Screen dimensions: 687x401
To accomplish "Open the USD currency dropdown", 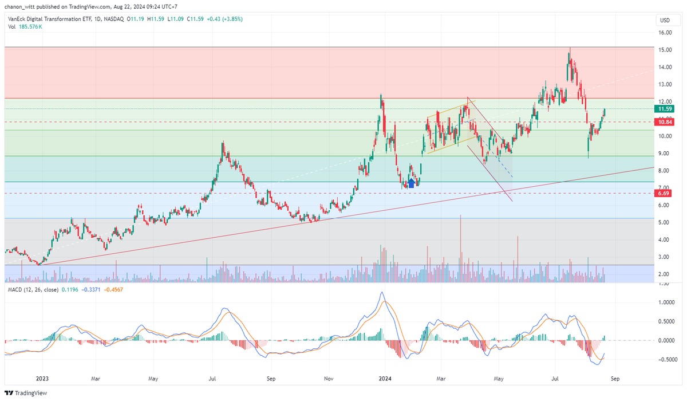I will coord(664,19).
